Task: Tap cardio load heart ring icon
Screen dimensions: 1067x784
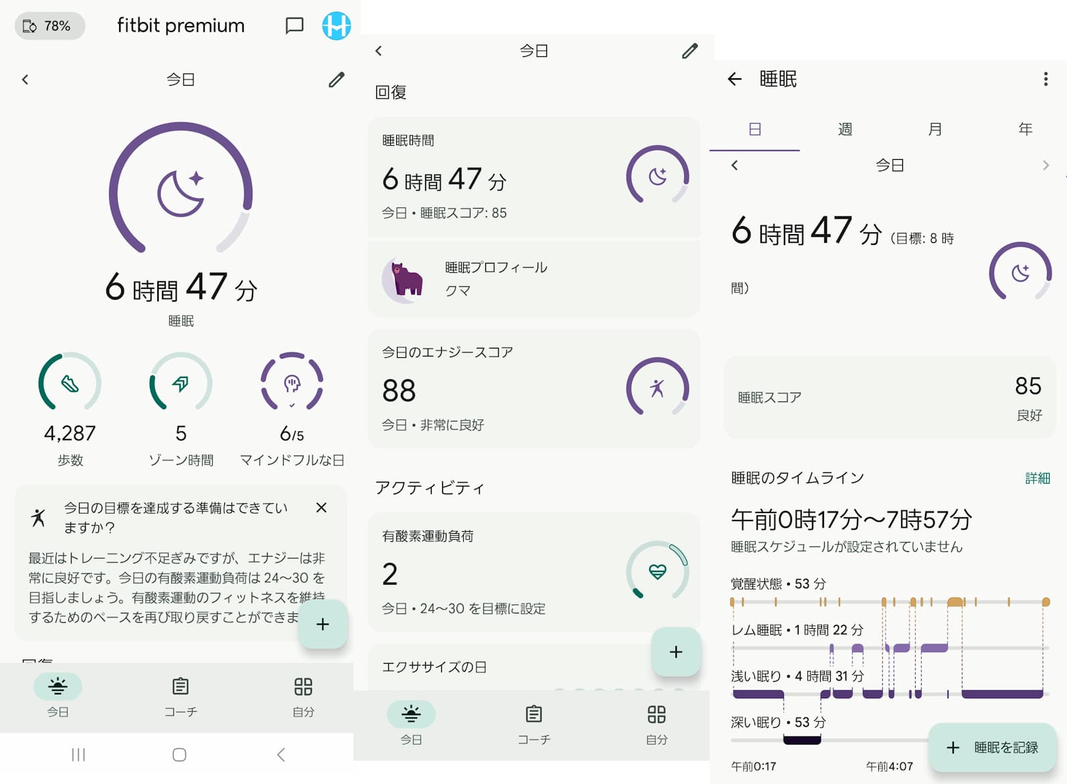Action: pyautogui.click(x=657, y=571)
